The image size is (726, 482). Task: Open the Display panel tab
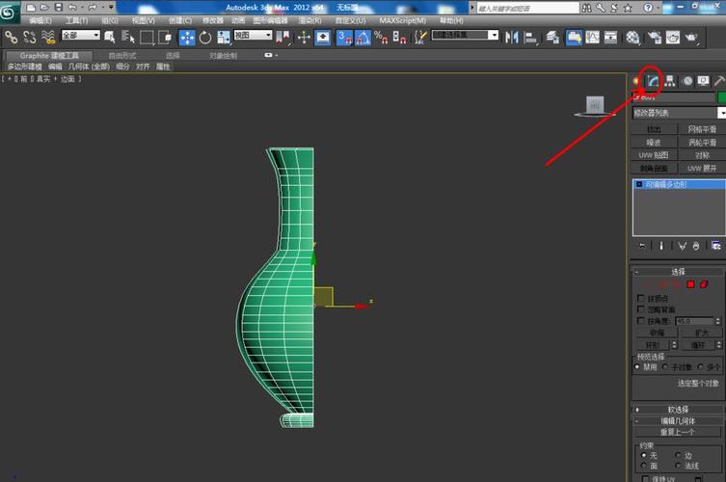tap(703, 81)
